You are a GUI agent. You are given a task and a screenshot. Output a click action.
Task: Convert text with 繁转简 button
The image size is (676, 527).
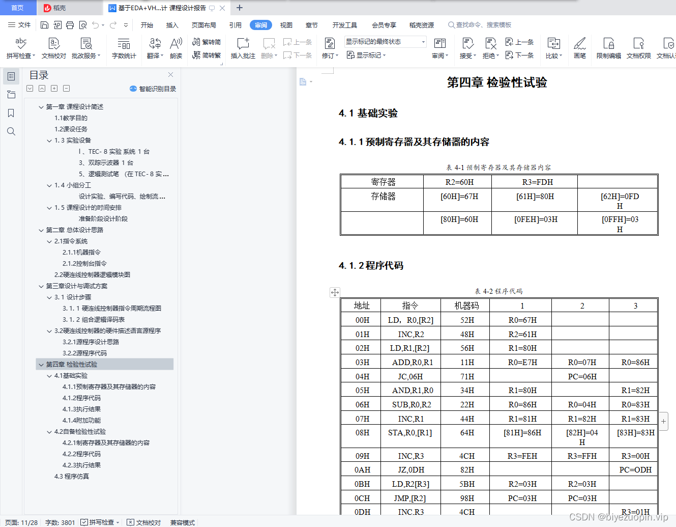tap(207, 42)
